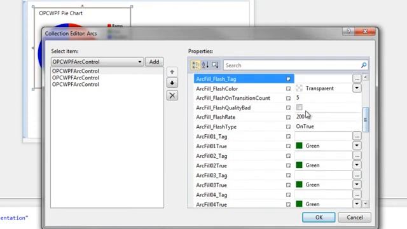Open ArcFill04_Tag ellipsis editor button
The height and width of the screenshot is (229, 407).
(x=357, y=195)
